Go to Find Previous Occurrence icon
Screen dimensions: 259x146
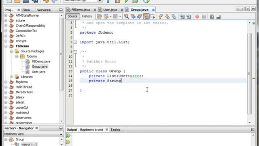133,16
